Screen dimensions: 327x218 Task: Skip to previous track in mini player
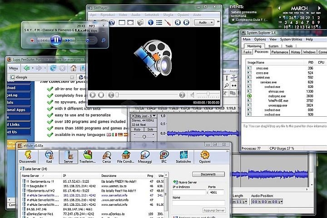coord(44,40)
